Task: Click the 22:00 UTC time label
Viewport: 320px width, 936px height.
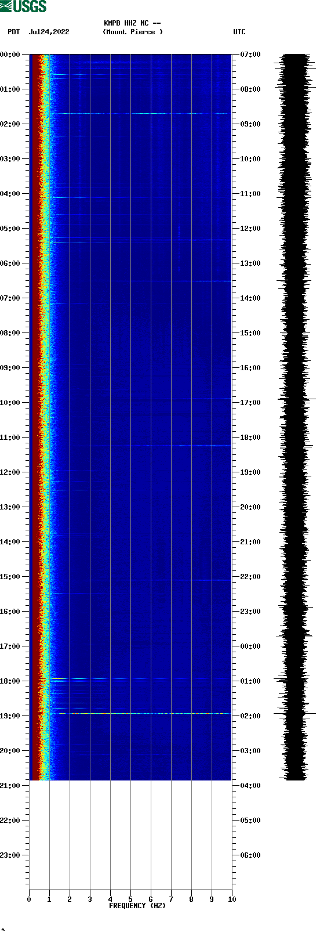Action: coord(250,577)
